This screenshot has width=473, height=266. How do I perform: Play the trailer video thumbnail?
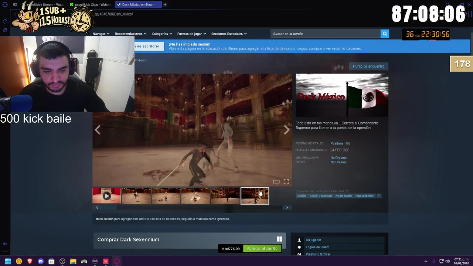pos(106,196)
